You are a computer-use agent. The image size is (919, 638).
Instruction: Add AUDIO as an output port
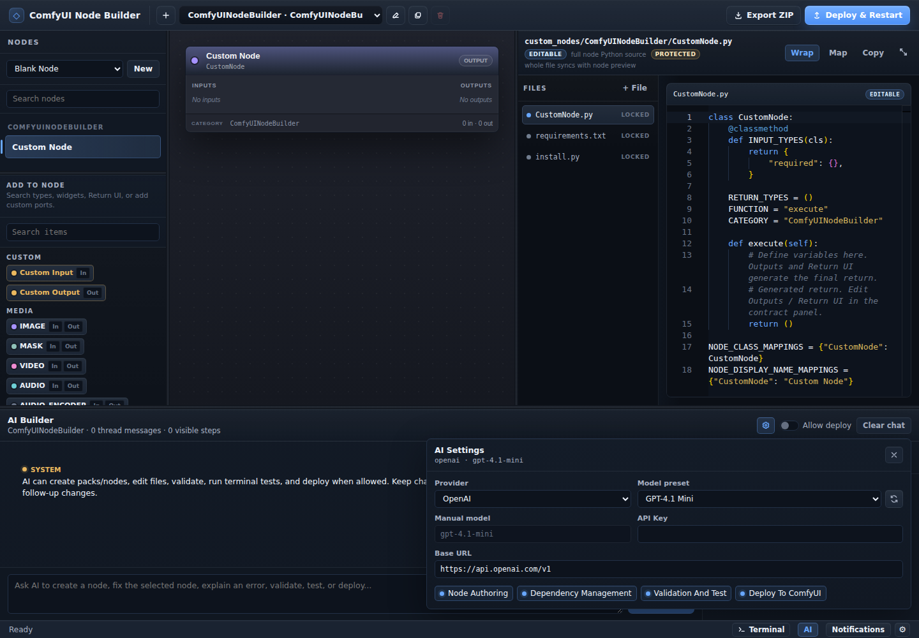73,386
